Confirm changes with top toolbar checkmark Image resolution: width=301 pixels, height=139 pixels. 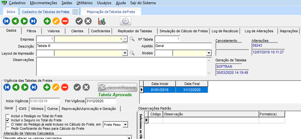click(x=79, y=21)
